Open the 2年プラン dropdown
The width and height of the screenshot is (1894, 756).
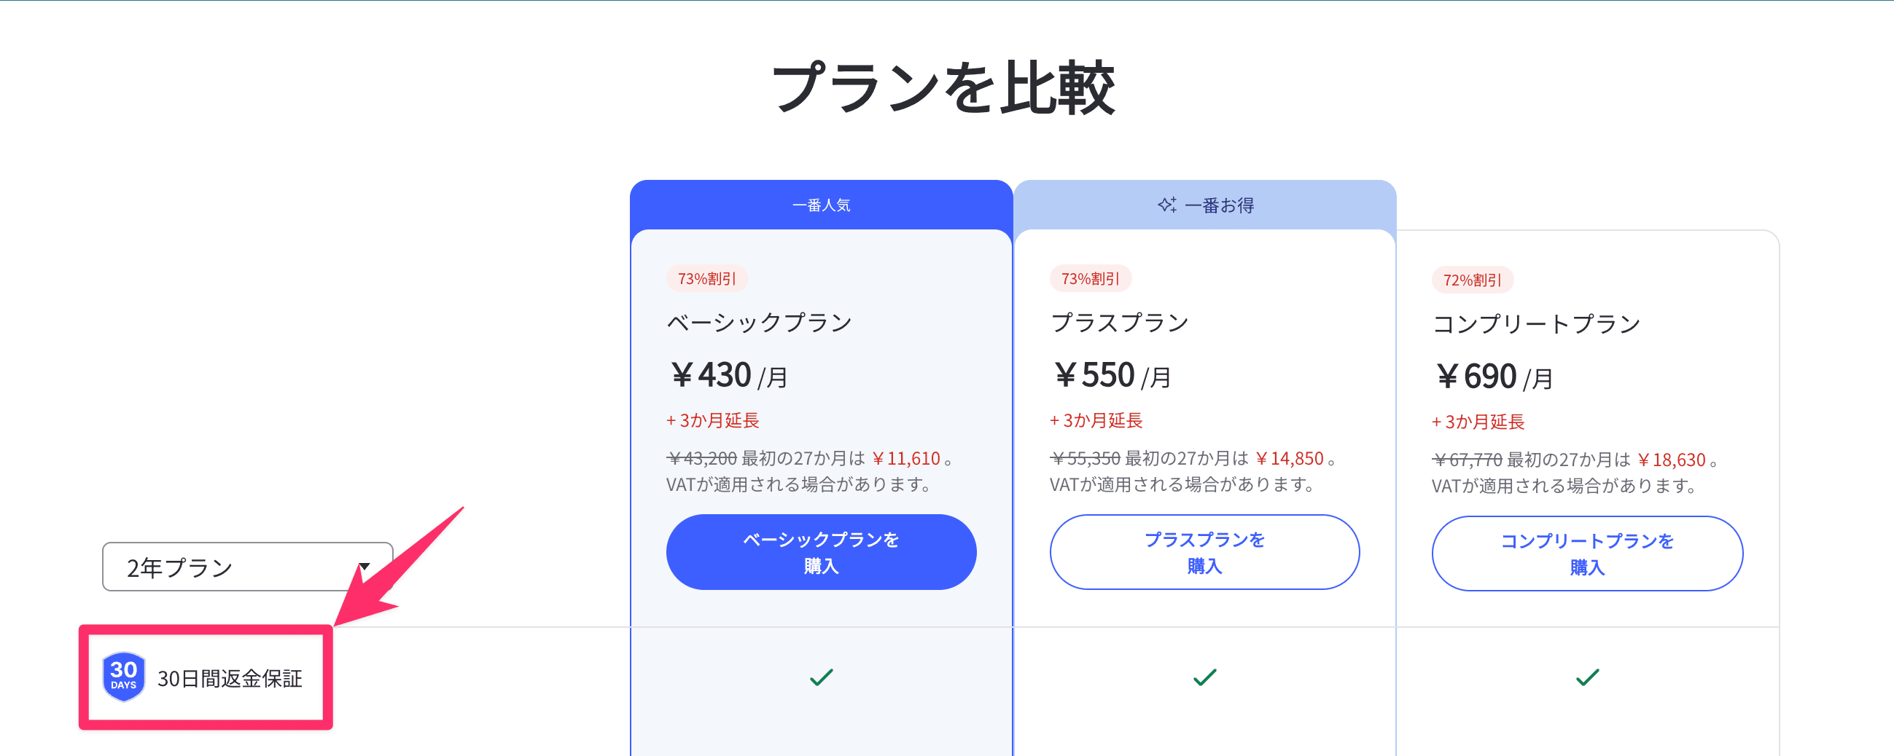(248, 567)
